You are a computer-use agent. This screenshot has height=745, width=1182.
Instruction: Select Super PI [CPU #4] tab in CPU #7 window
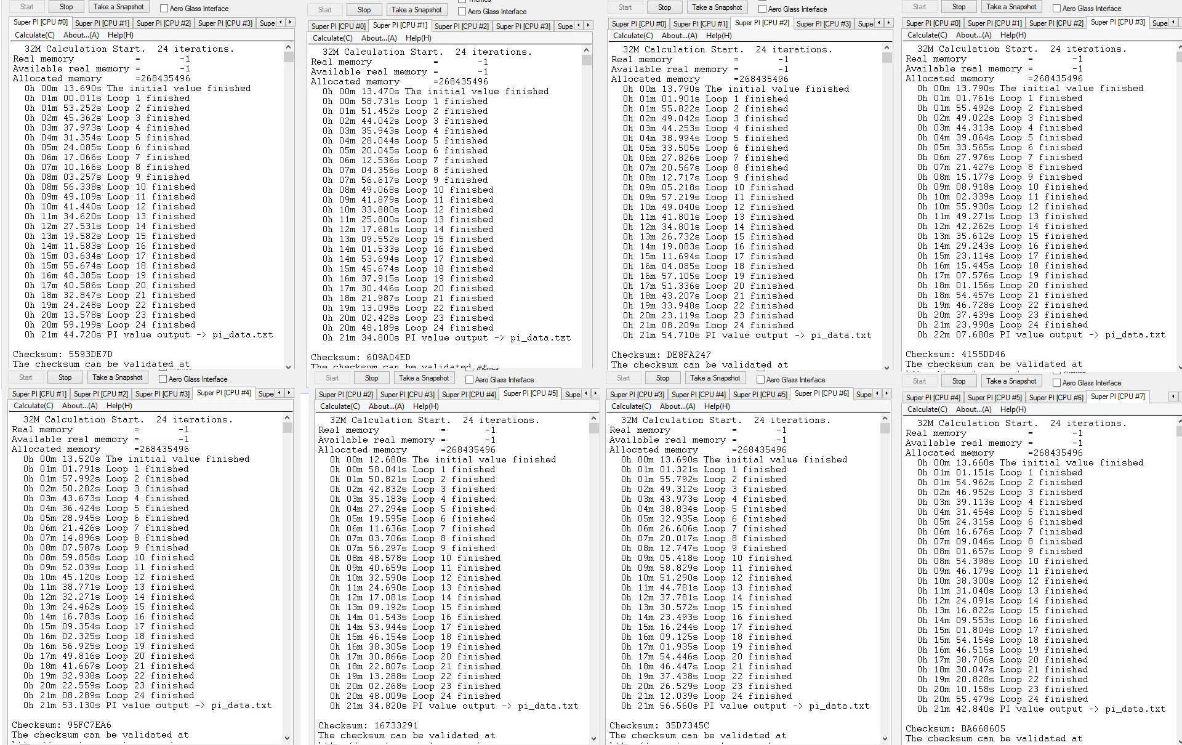(933, 398)
